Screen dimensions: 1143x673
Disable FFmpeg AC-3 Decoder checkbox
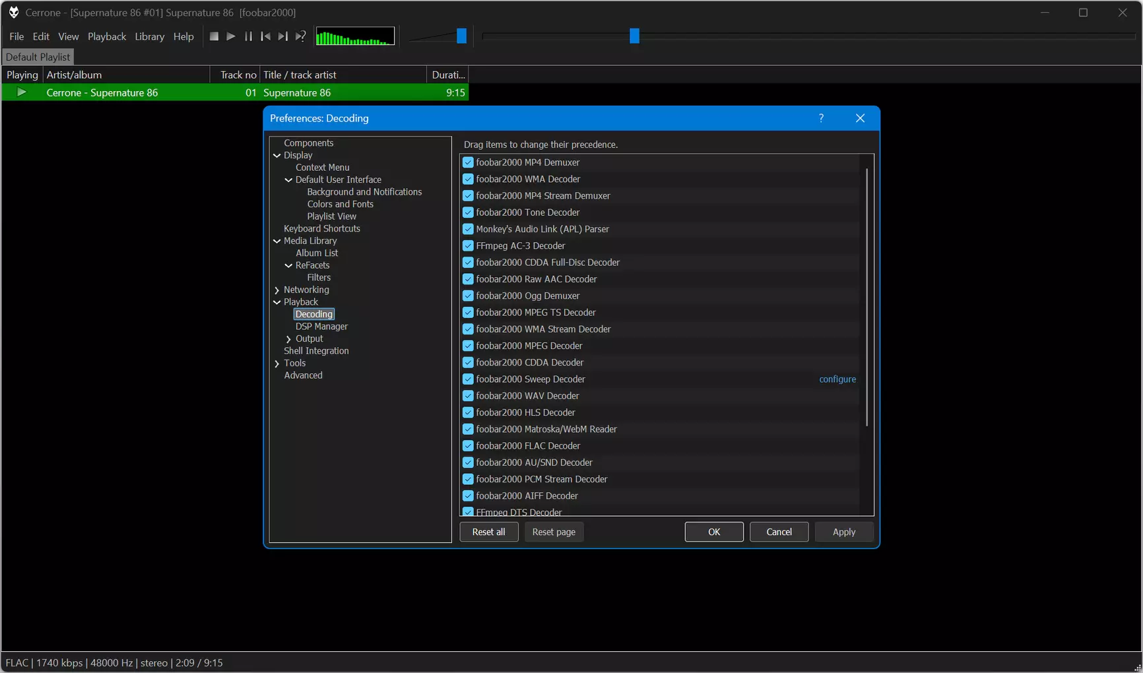coord(468,245)
